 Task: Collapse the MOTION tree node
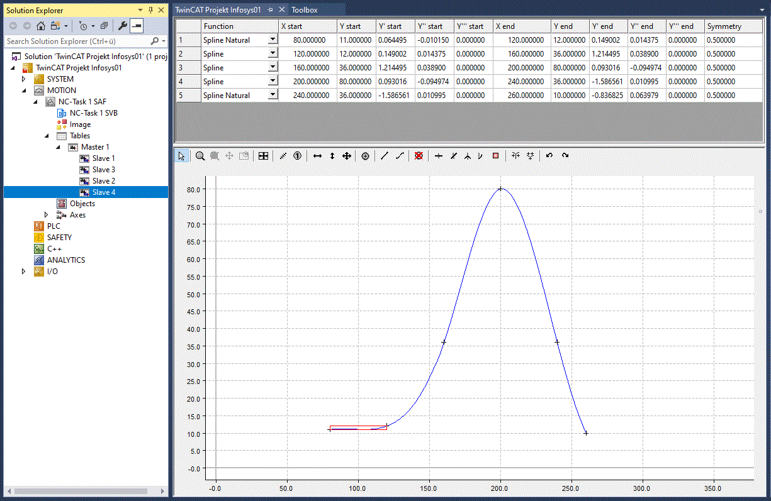click(x=25, y=91)
